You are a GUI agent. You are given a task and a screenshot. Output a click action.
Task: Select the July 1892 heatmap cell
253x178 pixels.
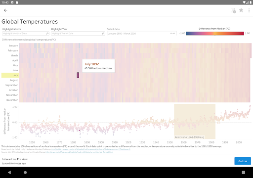78,75
